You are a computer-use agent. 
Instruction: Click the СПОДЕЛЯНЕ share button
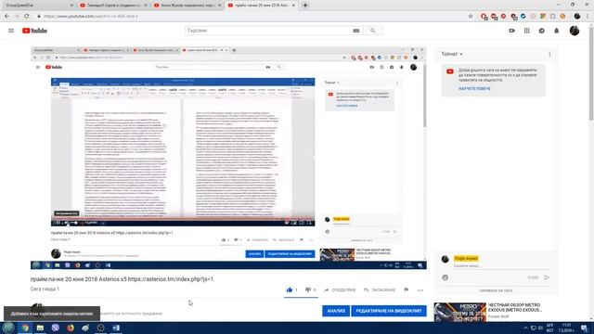click(340, 290)
